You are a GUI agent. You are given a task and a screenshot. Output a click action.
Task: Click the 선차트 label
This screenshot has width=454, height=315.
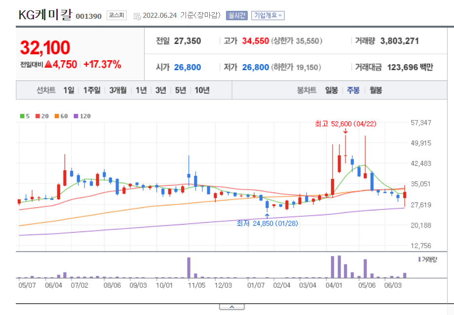(x=46, y=90)
